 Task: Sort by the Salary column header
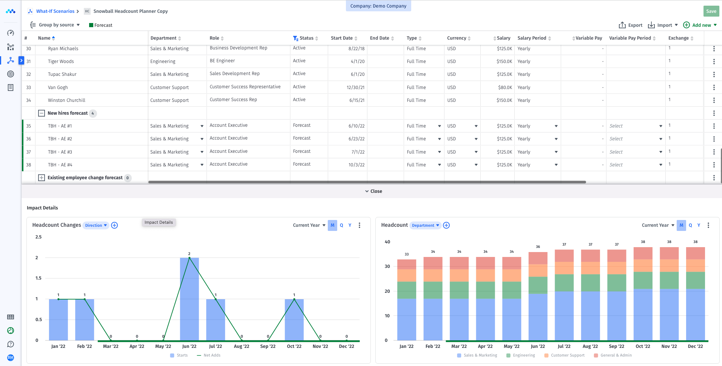click(502, 38)
